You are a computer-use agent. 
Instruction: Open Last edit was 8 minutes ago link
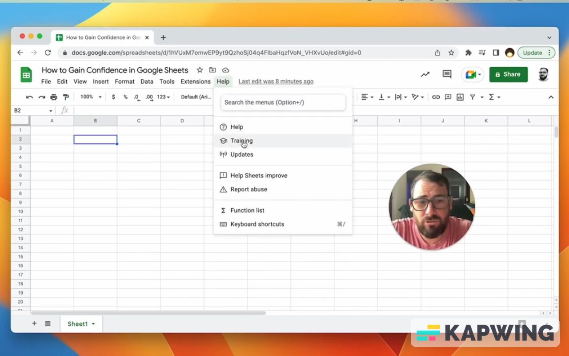click(276, 81)
